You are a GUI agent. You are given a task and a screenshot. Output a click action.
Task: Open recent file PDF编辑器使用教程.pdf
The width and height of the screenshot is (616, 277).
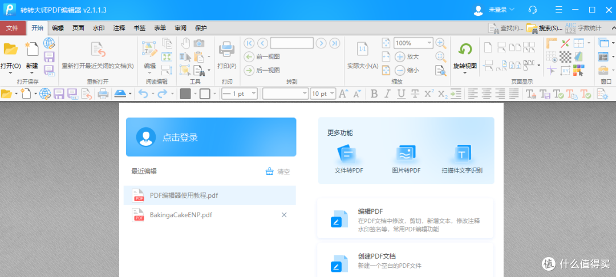click(x=210, y=195)
